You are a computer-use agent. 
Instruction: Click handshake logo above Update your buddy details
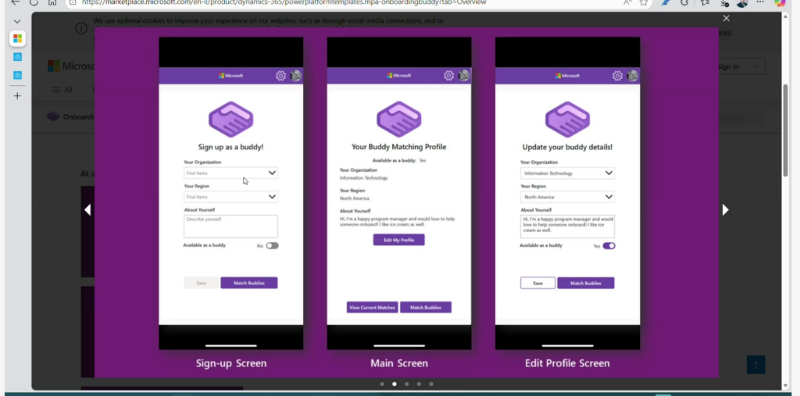pos(567,119)
